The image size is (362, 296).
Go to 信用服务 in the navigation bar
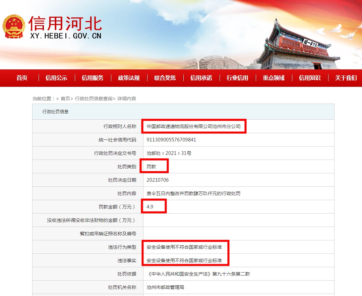[93, 78]
